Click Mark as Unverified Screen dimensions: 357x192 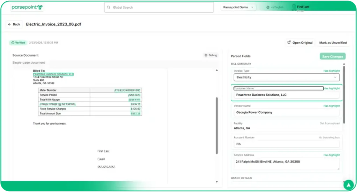333,43
